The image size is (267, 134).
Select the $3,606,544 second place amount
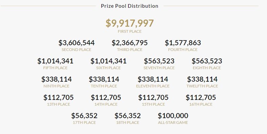pyautogui.click(x=77, y=43)
